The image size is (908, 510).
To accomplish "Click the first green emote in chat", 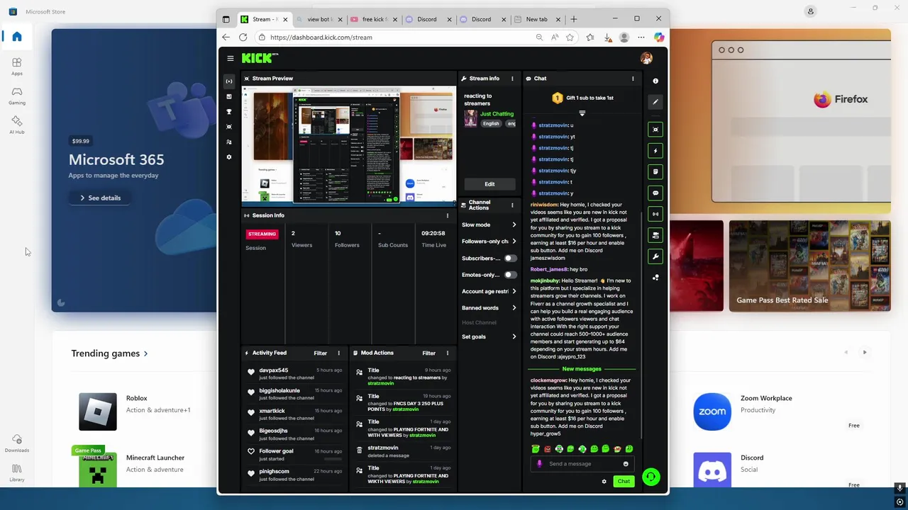I will pyautogui.click(x=536, y=449).
